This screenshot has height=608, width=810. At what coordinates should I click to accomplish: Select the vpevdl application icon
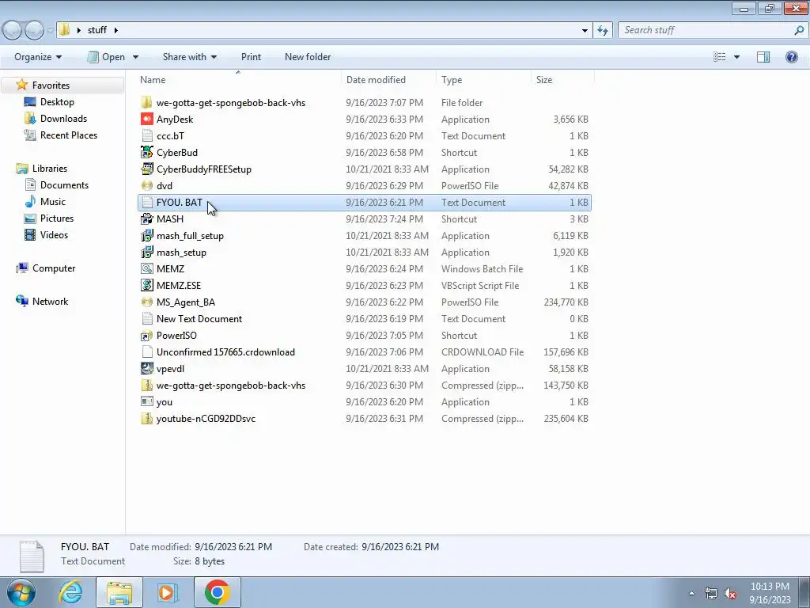pyautogui.click(x=146, y=369)
